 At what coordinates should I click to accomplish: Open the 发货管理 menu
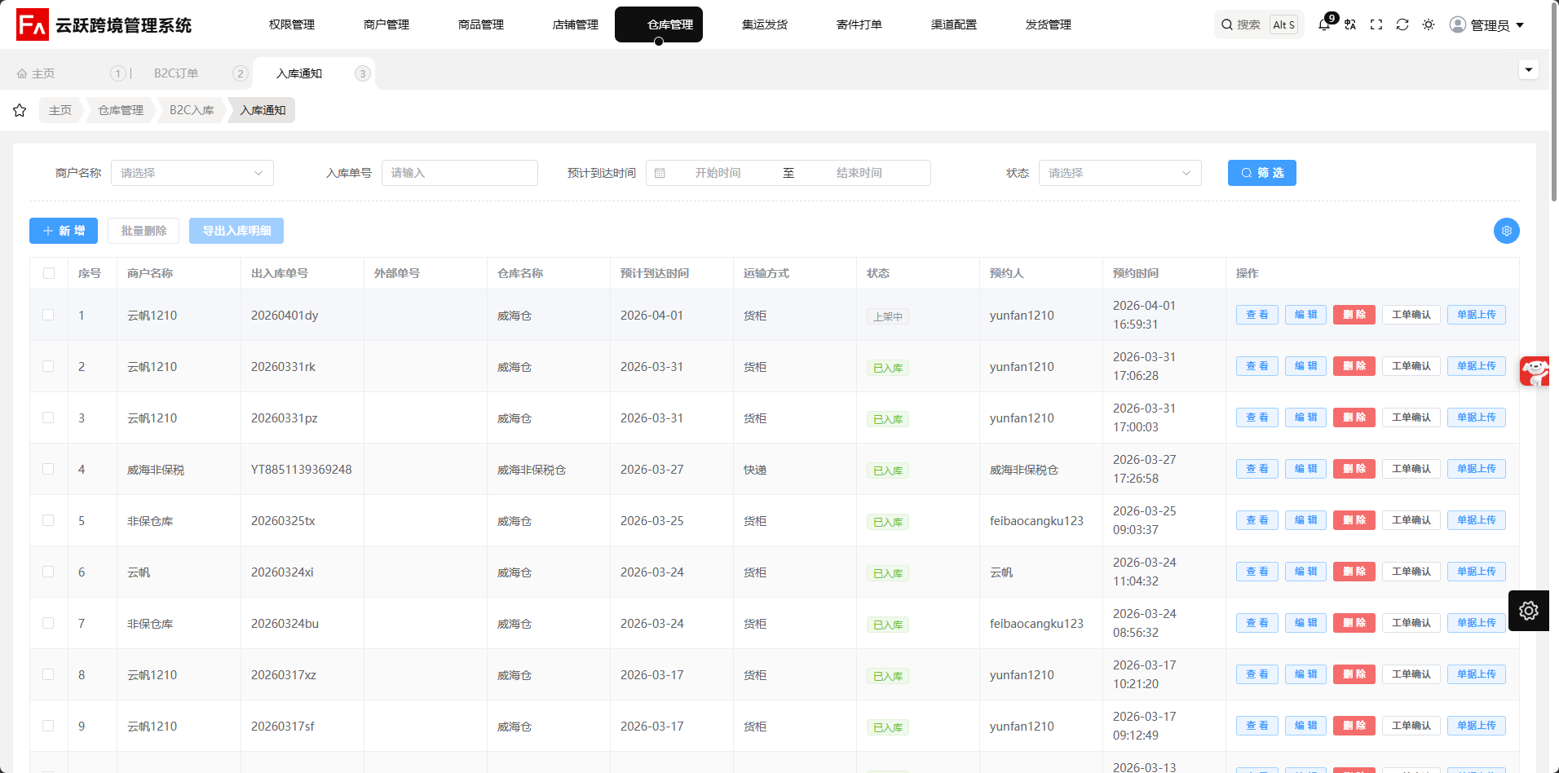[1049, 24]
